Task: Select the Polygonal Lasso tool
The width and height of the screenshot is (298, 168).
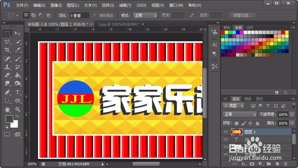Action: click(x=7, y=41)
